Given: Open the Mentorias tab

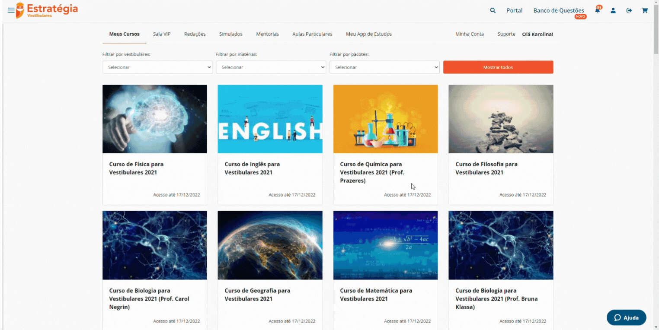Looking at the screenshot, I should (267, 34).
